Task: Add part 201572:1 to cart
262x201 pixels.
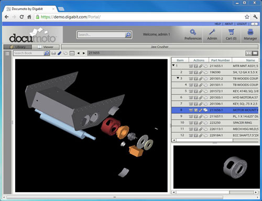Action: [x=191, y=91]
